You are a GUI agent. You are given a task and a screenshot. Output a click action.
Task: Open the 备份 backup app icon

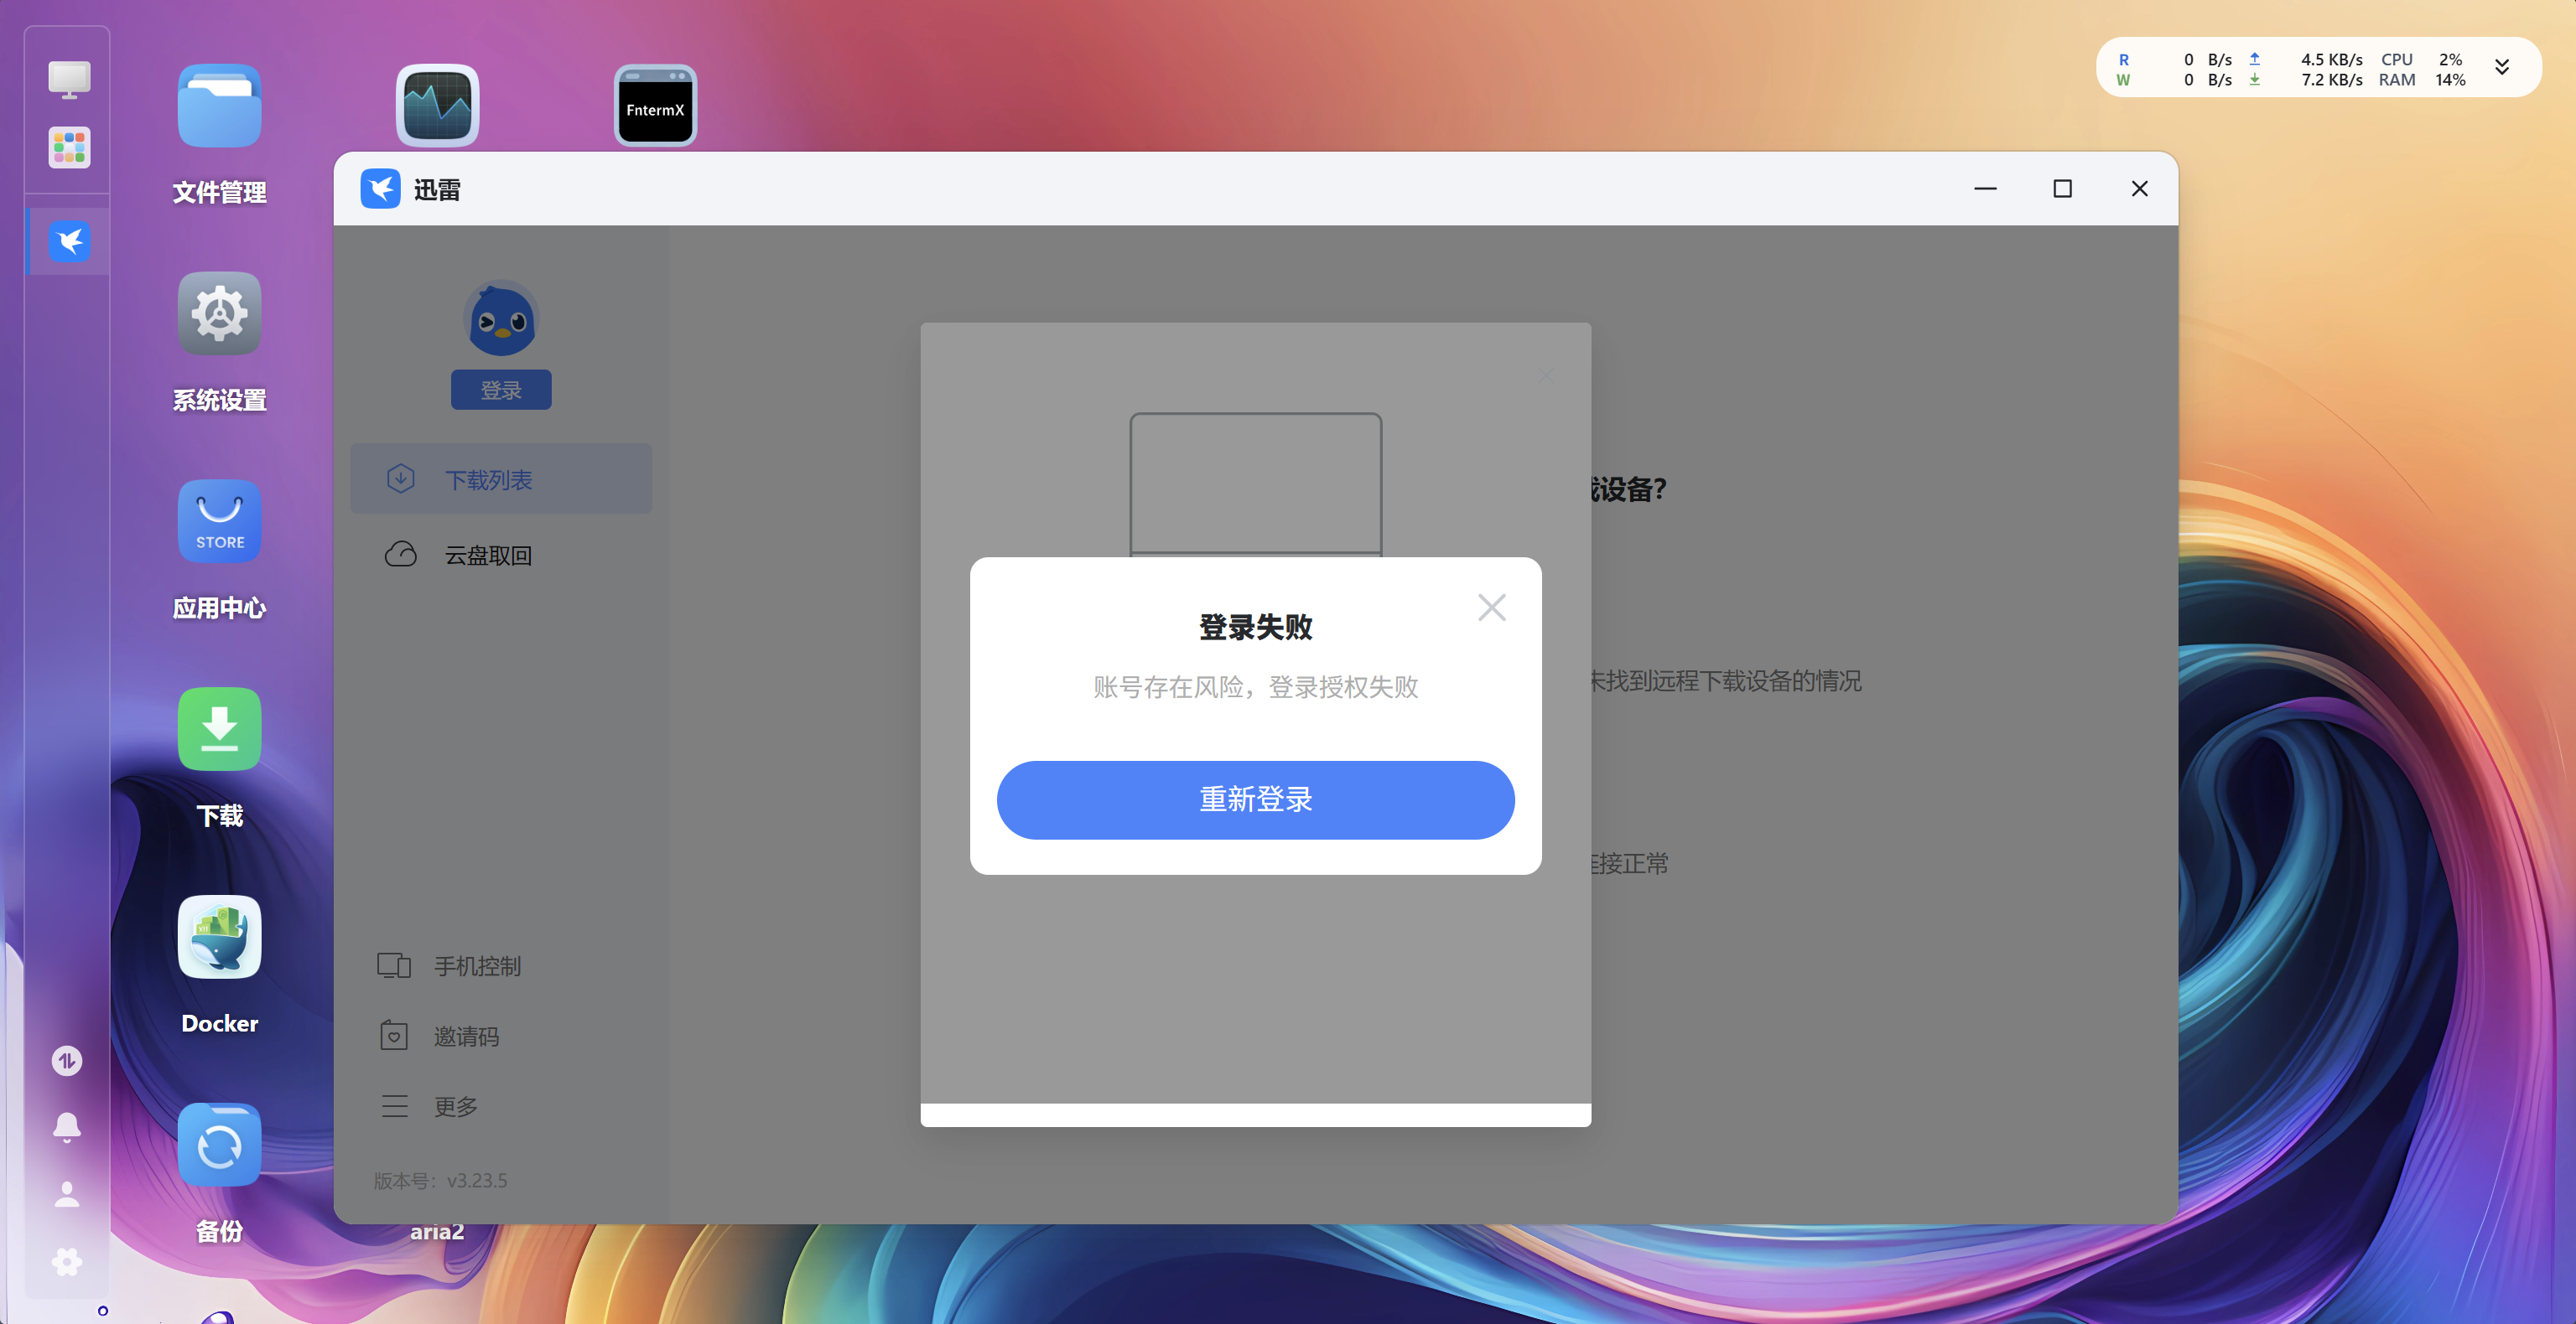pyautogui.click(x=219, y=1144)
